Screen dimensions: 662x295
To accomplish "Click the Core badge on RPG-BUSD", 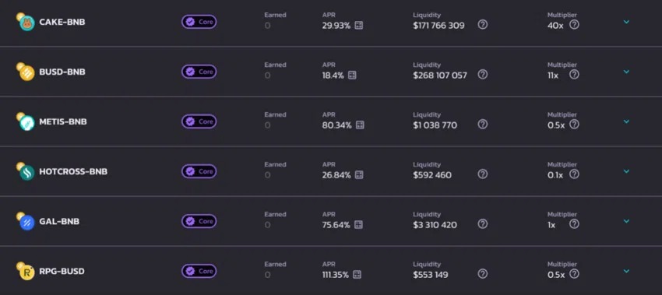I will [x=199, y=271].
